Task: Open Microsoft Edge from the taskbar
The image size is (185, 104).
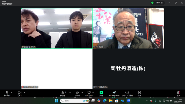Action: click(x=105, y=101)
